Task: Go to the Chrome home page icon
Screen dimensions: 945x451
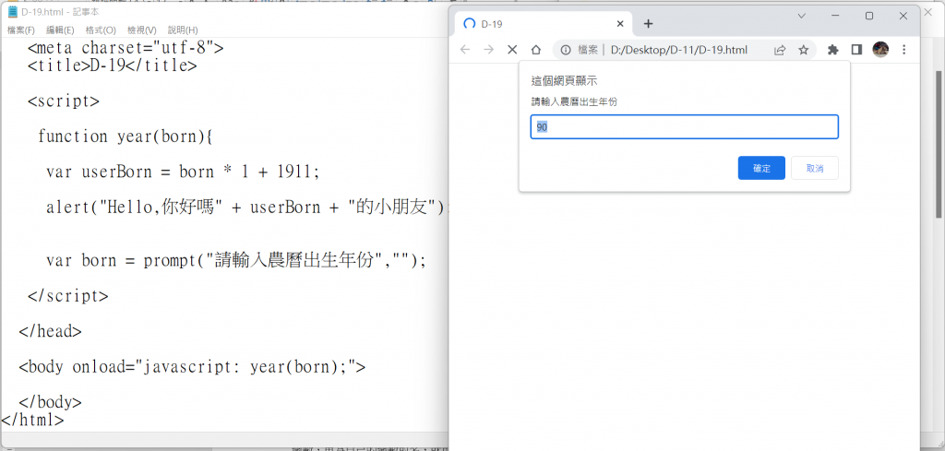Action: pos(536,50)
